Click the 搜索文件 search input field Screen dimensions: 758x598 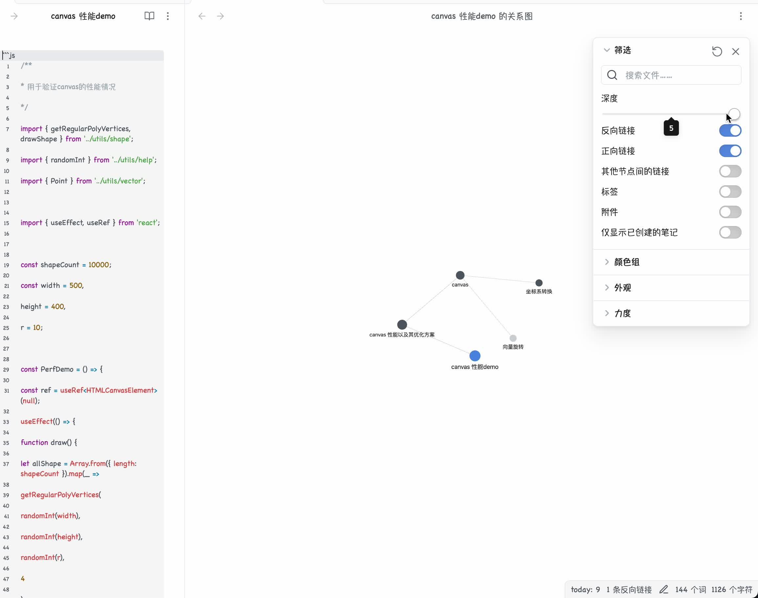pos(671,75)
